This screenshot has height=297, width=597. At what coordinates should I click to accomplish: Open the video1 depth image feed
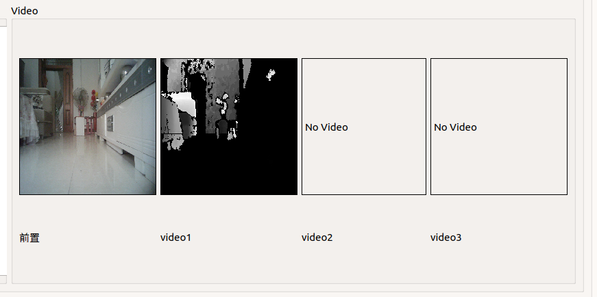229,127
